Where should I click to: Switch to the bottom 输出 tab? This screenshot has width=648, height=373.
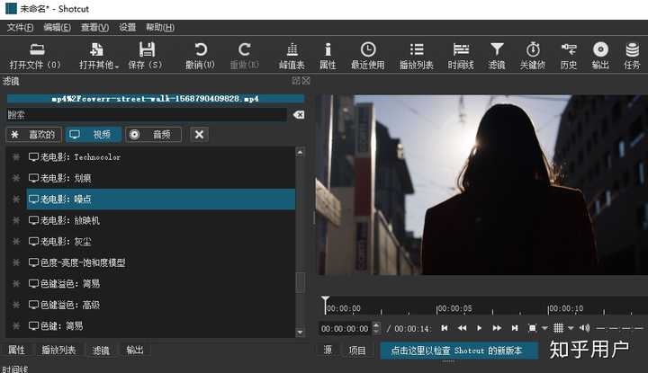135,351
